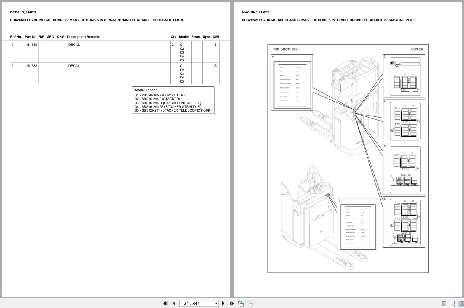Click the M/R column header
This screenshot has width=464, height=308.
[216, 37]
